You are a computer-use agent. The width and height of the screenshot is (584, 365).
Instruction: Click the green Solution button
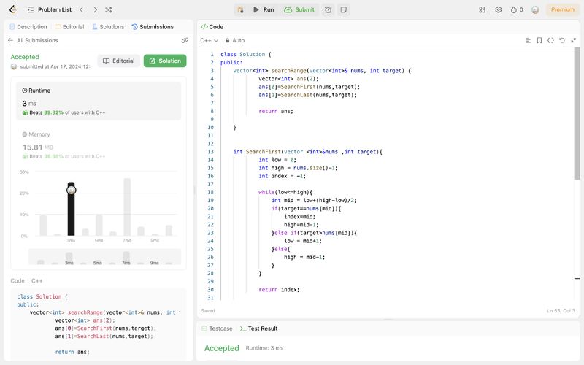pos(165,61)
